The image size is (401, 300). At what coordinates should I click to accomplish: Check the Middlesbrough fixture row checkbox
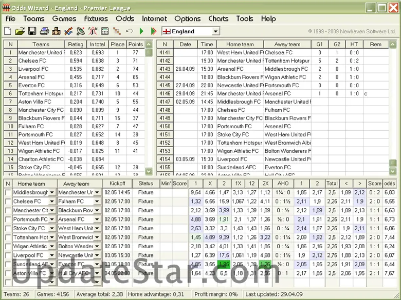pos(8,193)
